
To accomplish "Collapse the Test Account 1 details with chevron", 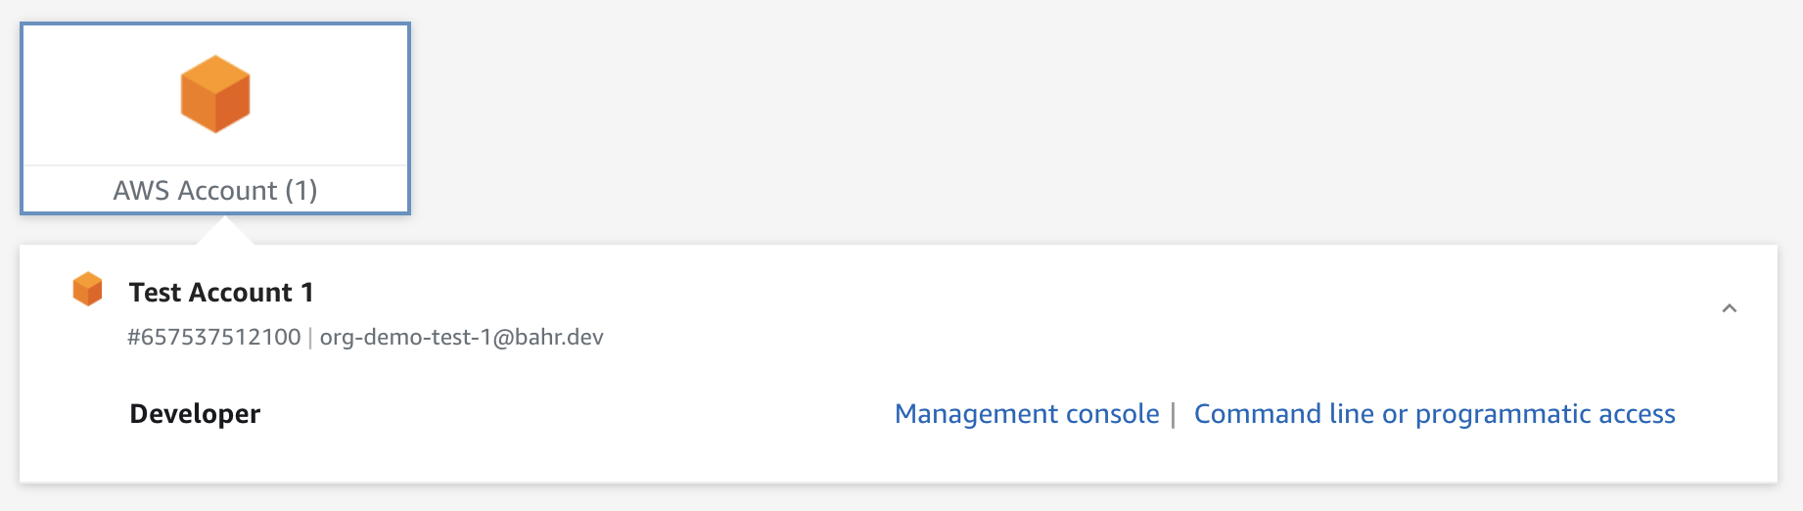I will click(x=1730, y=308).
